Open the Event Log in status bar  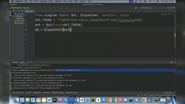[x=169, y=92]
